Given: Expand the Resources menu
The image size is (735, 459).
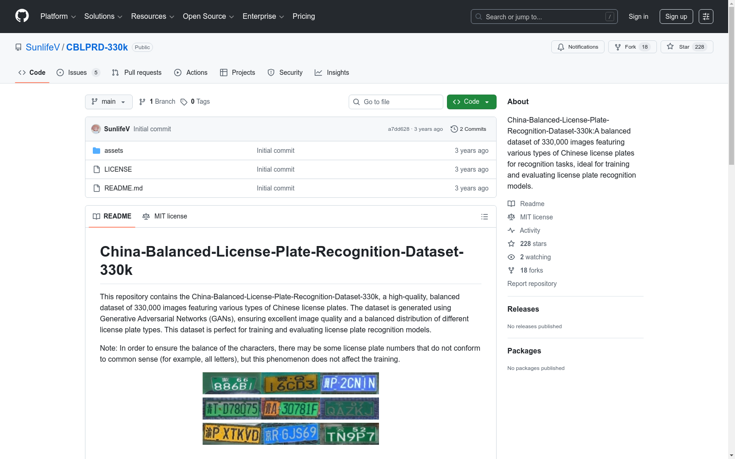Looking at the screenshot, I should 153,17.
